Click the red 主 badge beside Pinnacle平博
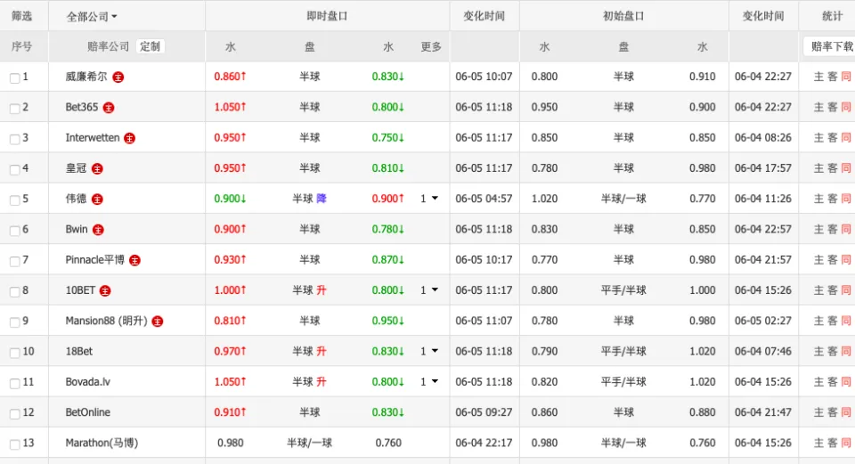Screen dimensions: 855x464 134,261
